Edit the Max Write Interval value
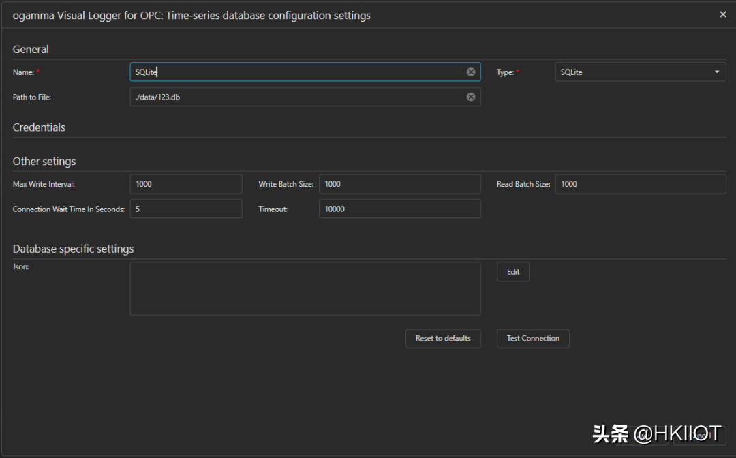 click(x=186, y=184)
